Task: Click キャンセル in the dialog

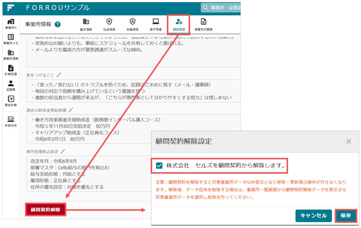Action: tap(313, 216)
